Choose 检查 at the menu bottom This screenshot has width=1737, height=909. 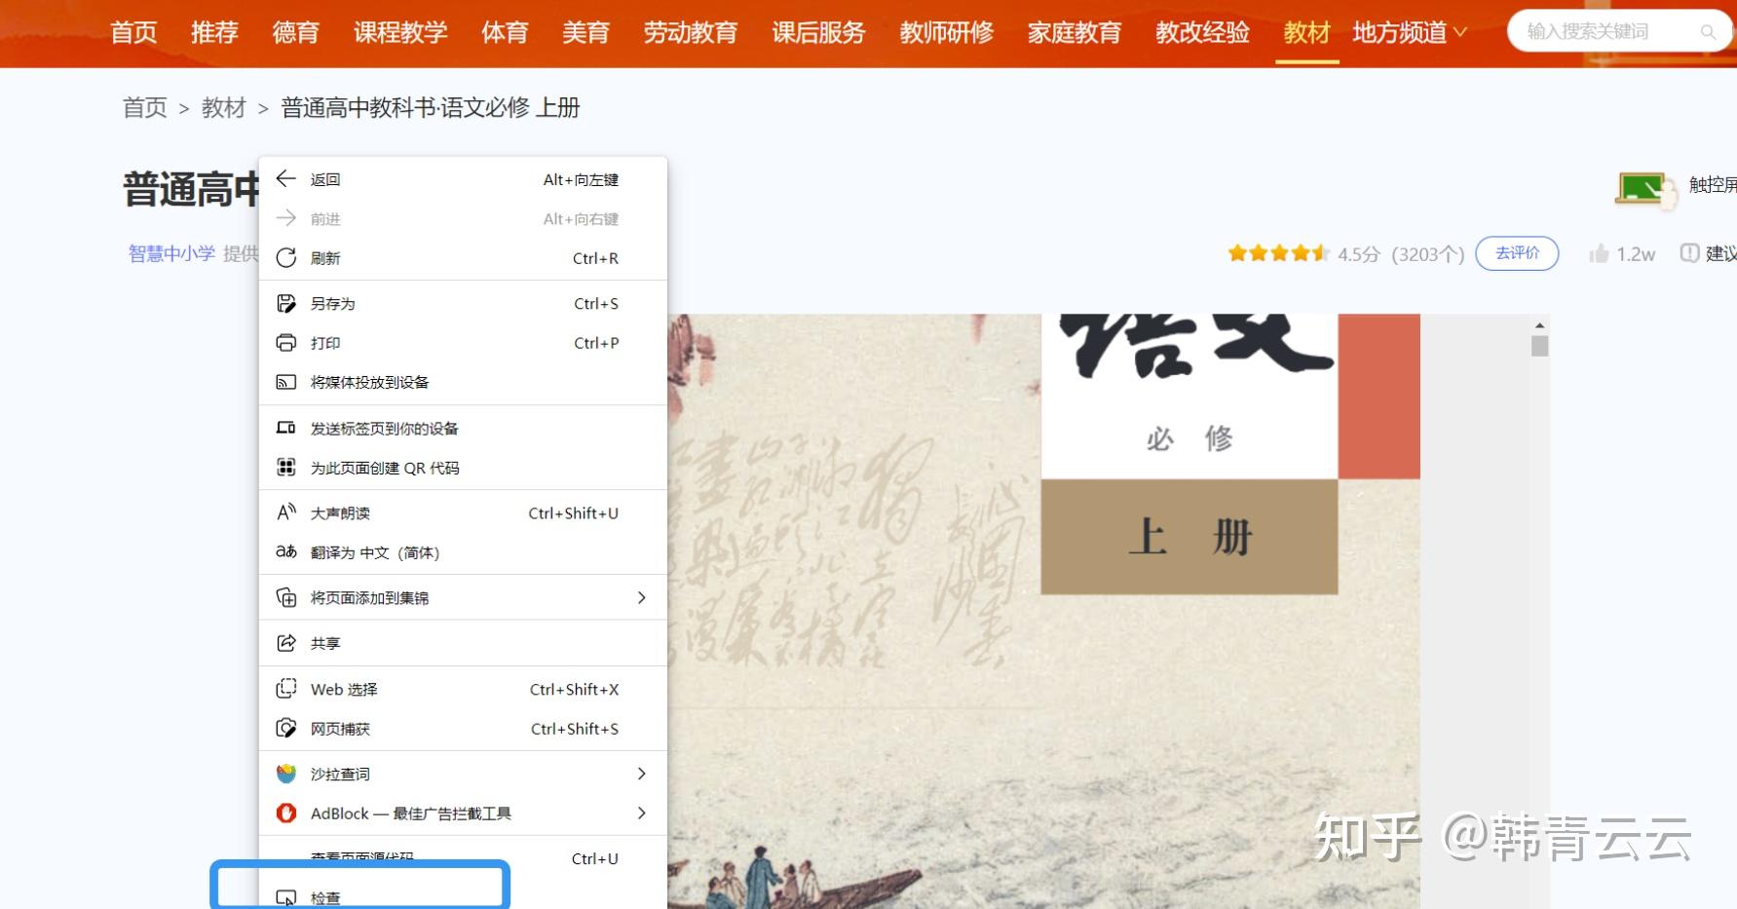coord(463,897)
